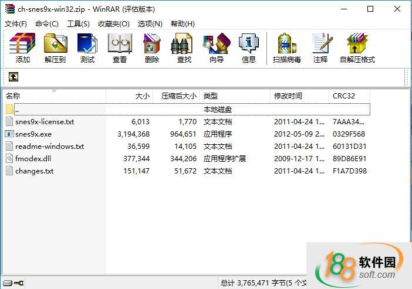Viewport: 412px width, 289px height.
Task: Click the Add (添加) toolbar icon
Action: [x=22, y=48]
